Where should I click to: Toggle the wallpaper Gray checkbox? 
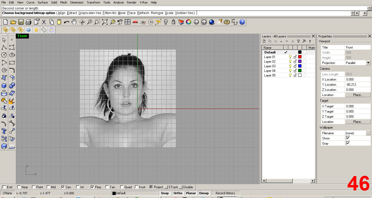tap(348, 143)
